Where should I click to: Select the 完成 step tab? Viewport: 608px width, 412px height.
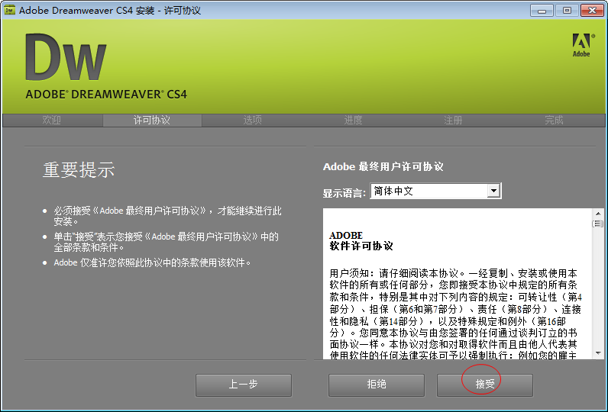(x=554, y=121)
